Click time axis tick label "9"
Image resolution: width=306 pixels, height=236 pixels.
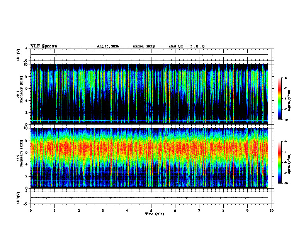(247, 211)
